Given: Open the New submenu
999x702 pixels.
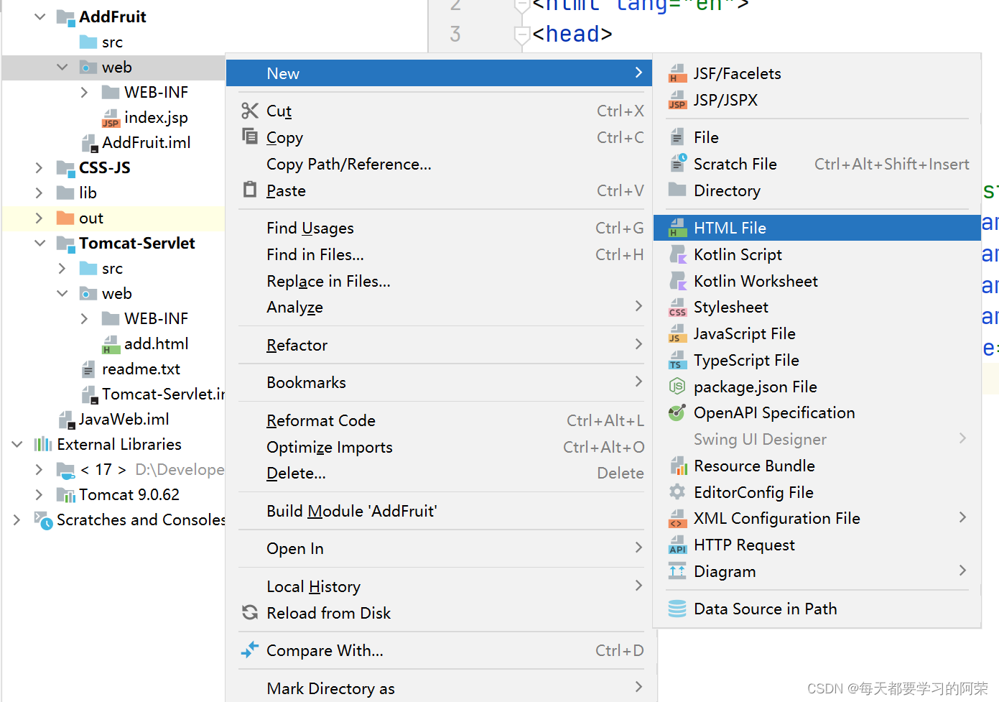Looking at the screenshot, I should 439,73.
